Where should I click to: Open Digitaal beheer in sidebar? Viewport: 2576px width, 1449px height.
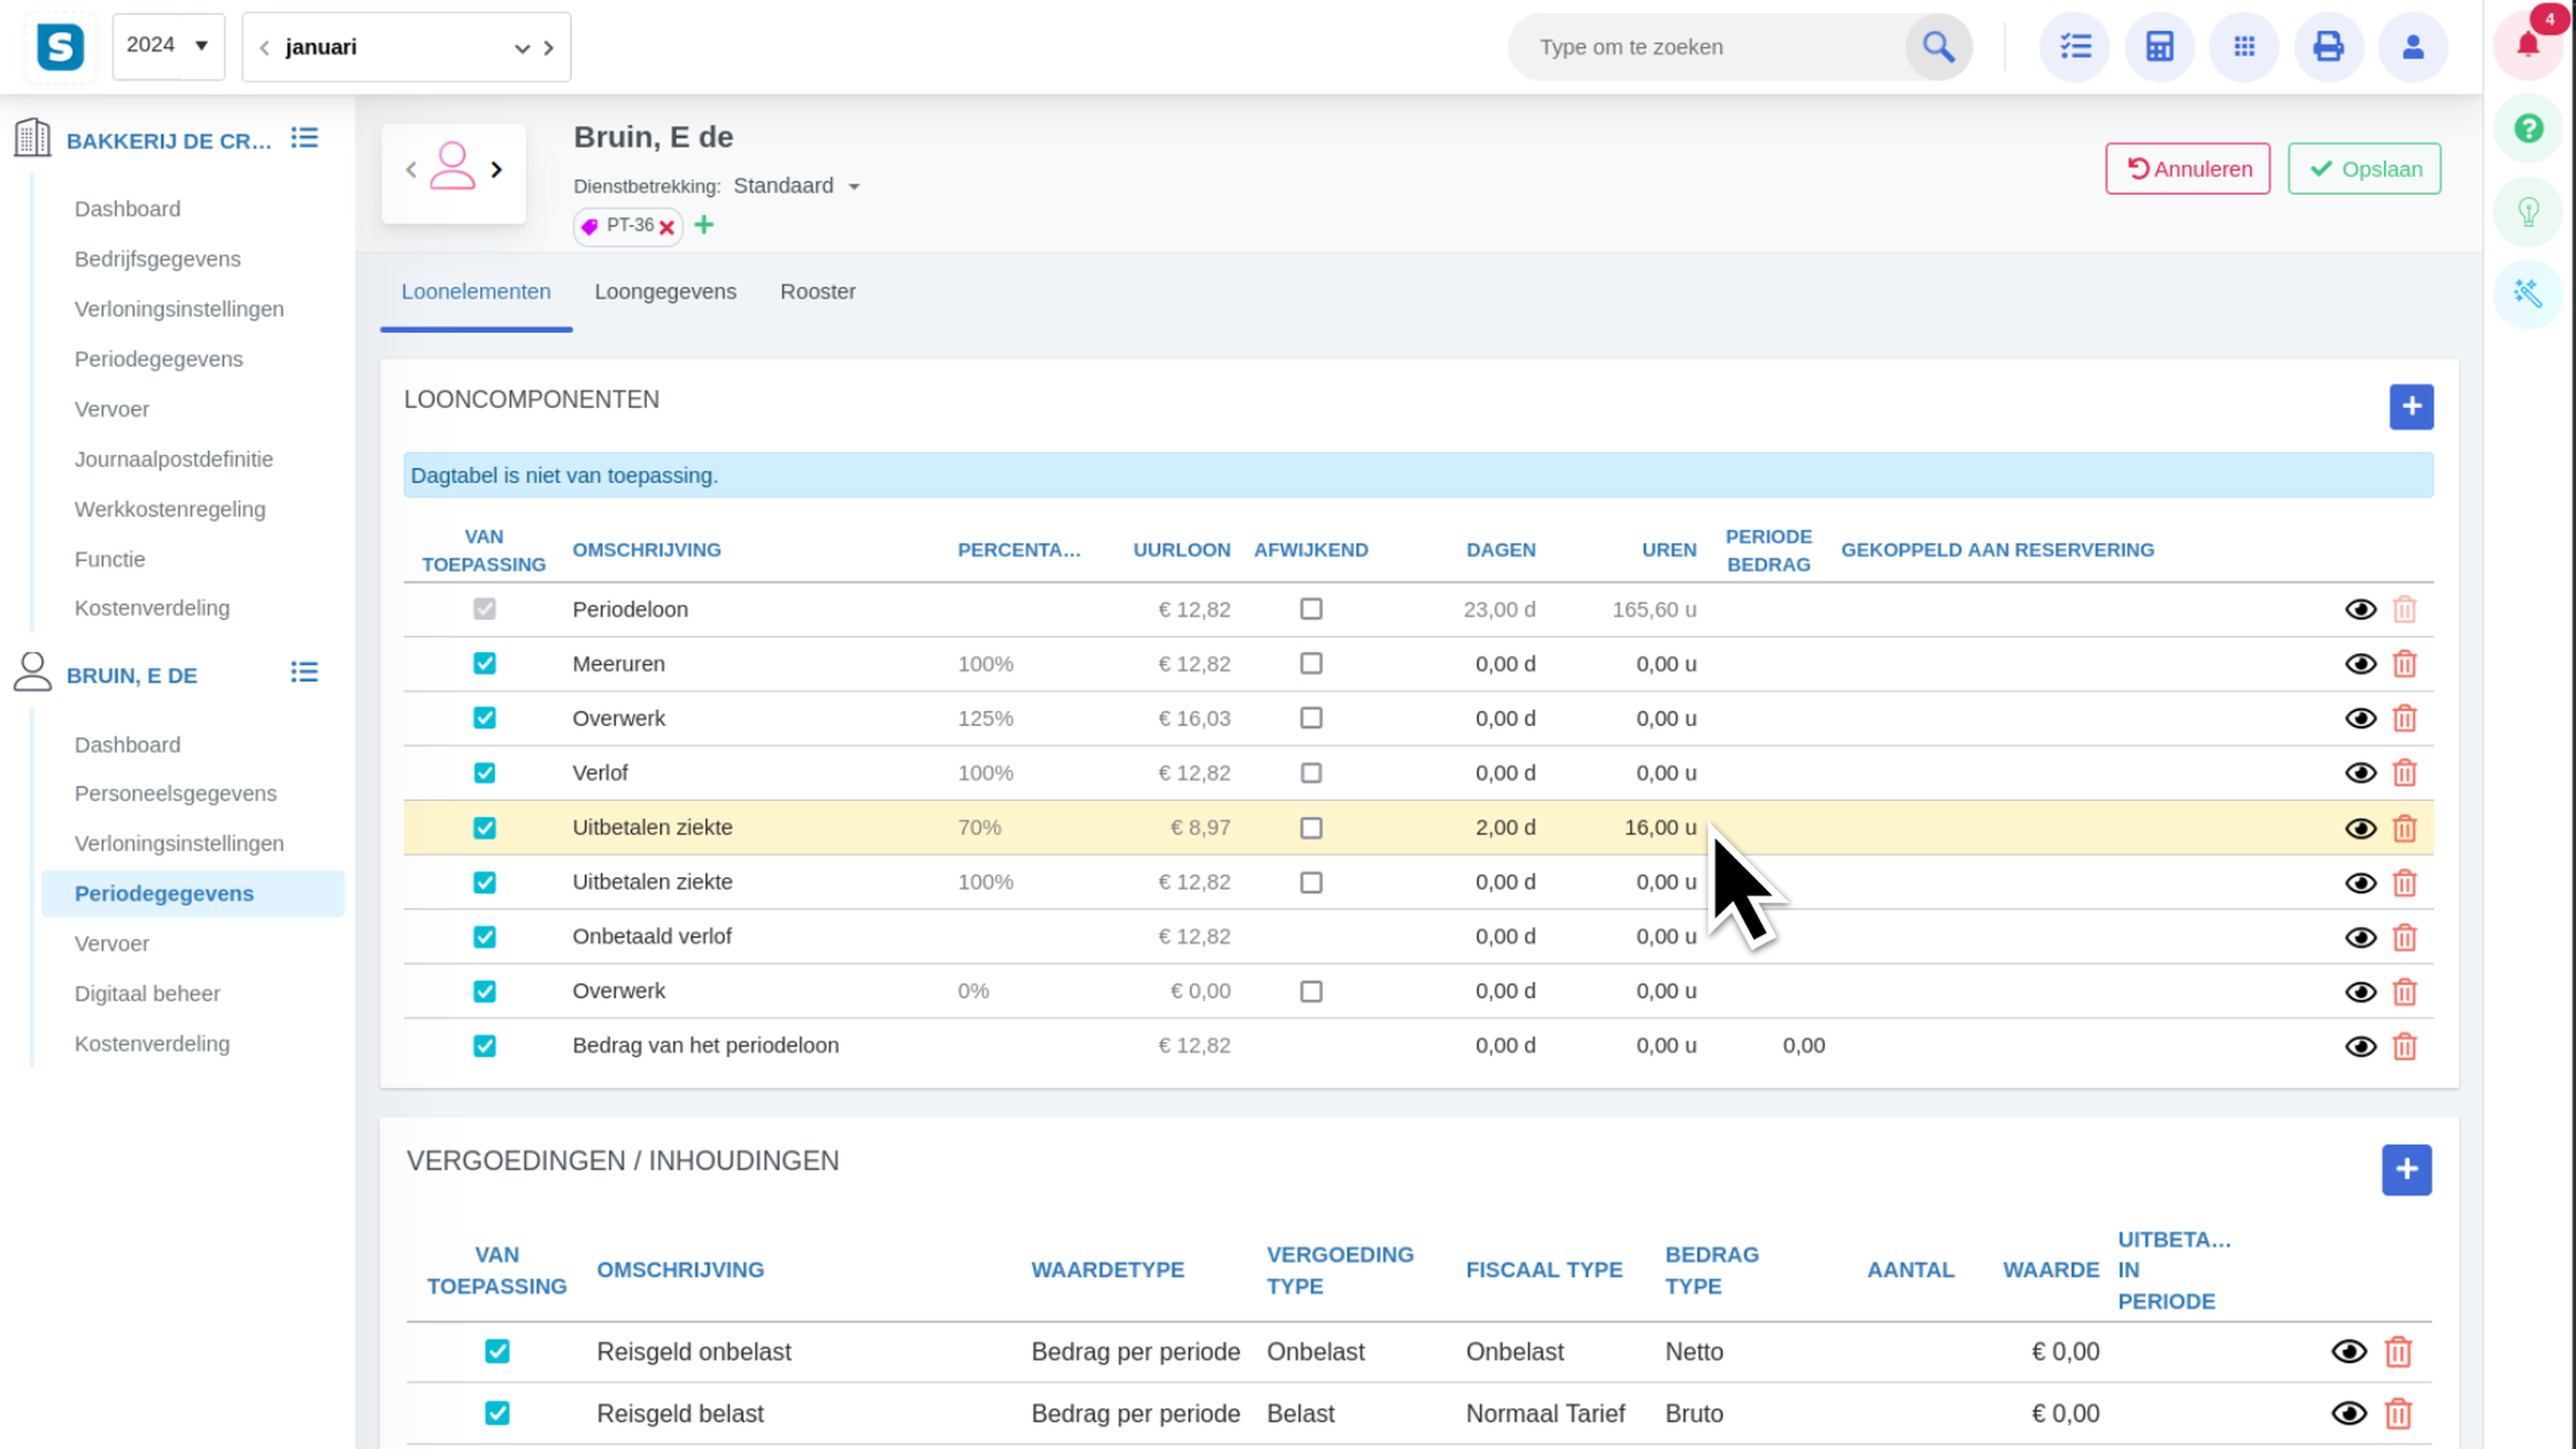point(147,993)
